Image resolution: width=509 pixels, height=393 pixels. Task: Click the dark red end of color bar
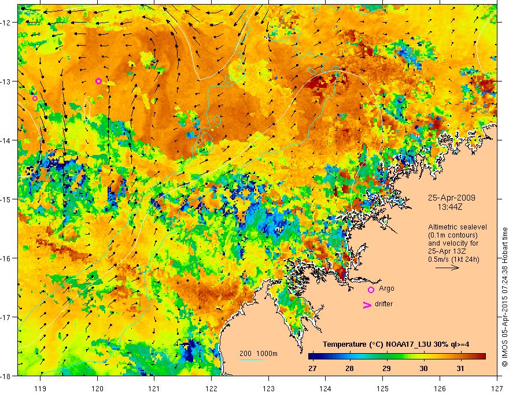pyautogui.click(x=484, y=356)
